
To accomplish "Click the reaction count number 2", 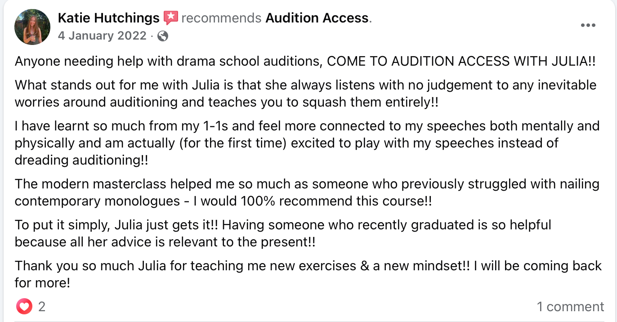I will [x=42, y=307].
